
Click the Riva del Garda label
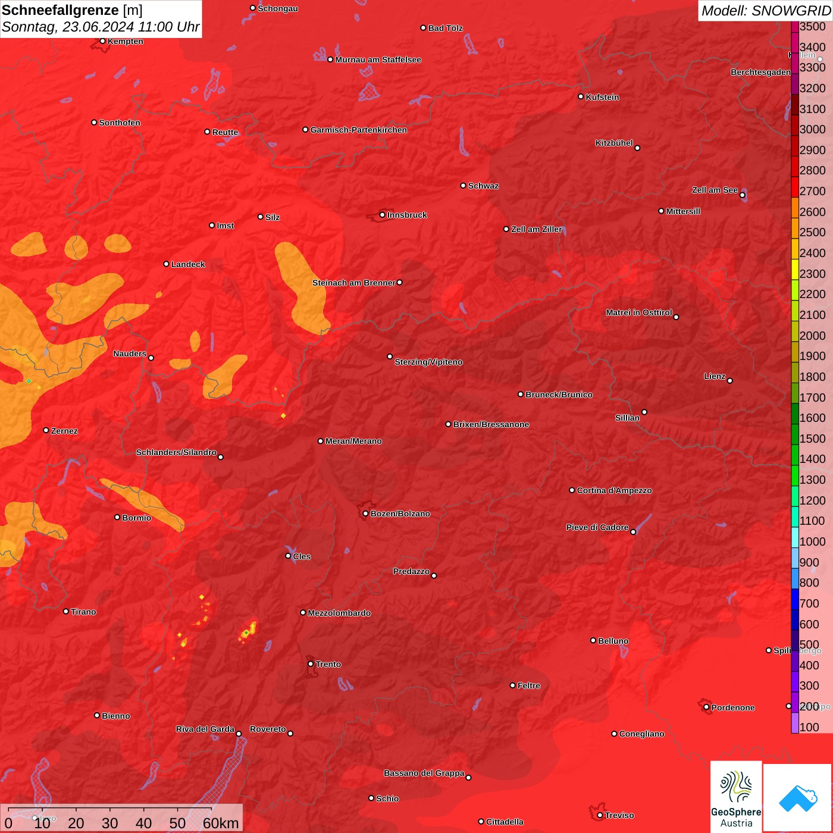205,729
